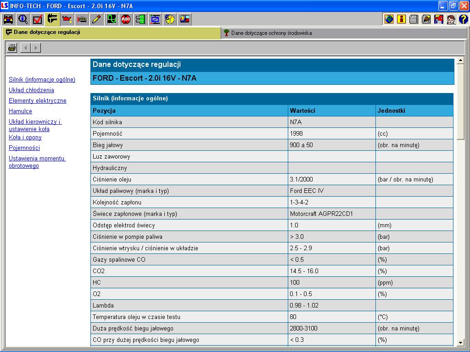Open the red ABS brakes icon
Image resolution: width=470 pixels, height=352 pixels.
pos(126,19)
